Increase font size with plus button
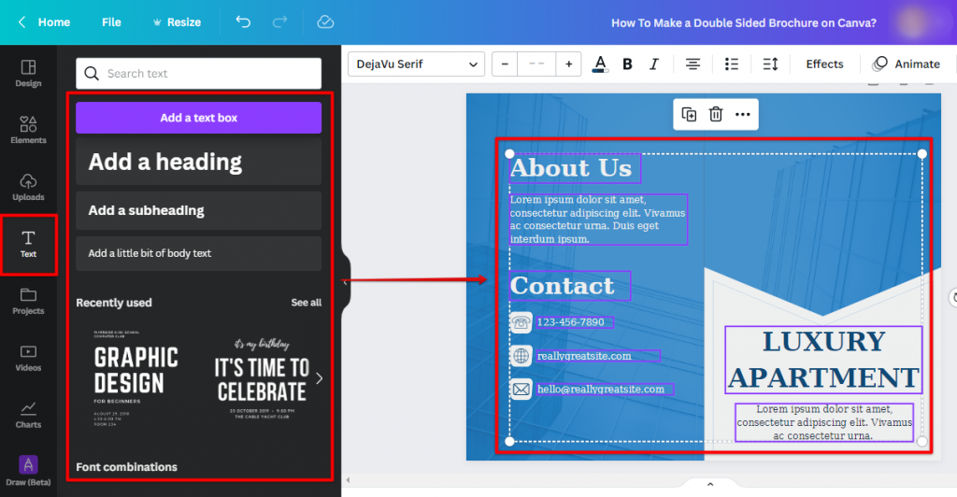 (x=568, y=64)
